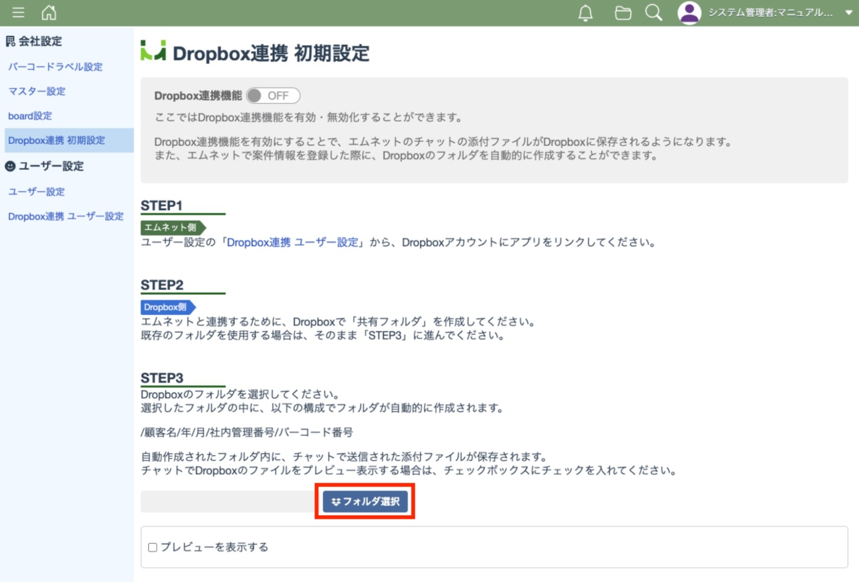Click the M logo beside page title
The image size is (859, 582).
pyautogui.click(x=153, y=51)
